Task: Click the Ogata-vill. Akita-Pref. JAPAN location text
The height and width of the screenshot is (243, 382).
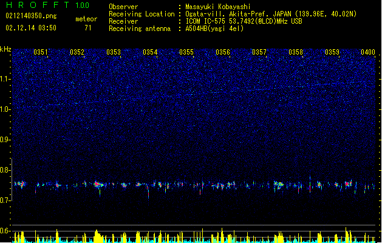Action: (x=271, y=14)
